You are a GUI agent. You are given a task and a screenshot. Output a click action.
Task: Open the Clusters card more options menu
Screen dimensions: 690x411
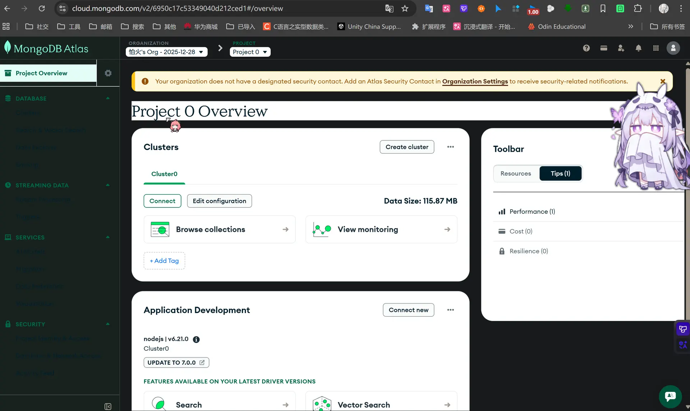coord(450,147)
